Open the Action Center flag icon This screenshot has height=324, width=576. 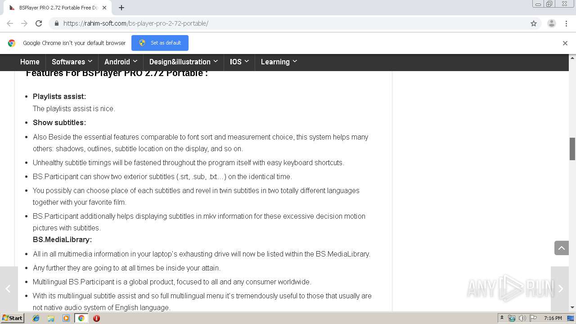[x=533, y=318]
